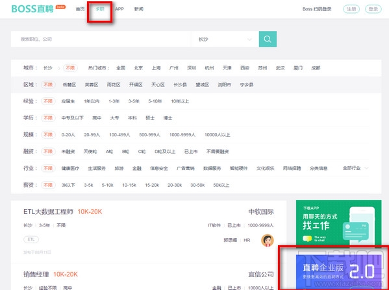Open HR 郭思媛's avatar picture
This screenshot has width=389, height=290.
point(268,240)
